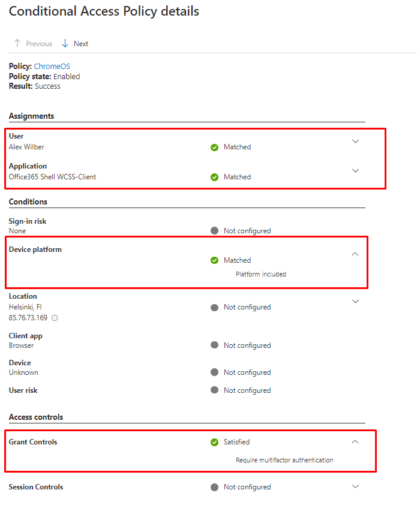Expand the User assignment row chevron
The height and width of the screenshot is (517, 417).
[x=355, y=142]
